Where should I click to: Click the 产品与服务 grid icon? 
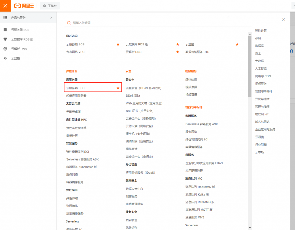pyautogui.click(x=5, y=18)
